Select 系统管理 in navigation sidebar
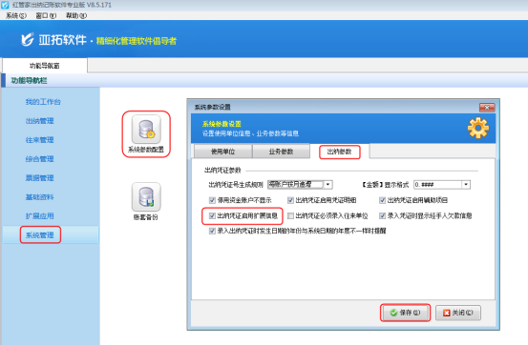 (x=40, y=235)
